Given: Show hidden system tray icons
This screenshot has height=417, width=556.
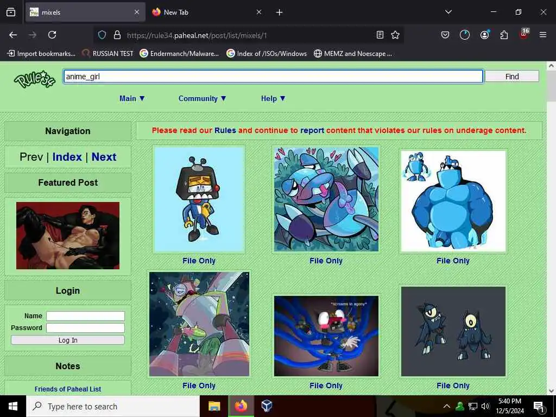Looking at the screenshot, I should click(x=447, y=406).
